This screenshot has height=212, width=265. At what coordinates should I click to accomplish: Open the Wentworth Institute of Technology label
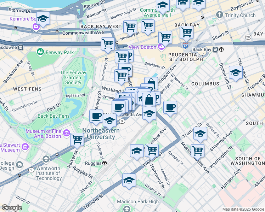point(49,173)
